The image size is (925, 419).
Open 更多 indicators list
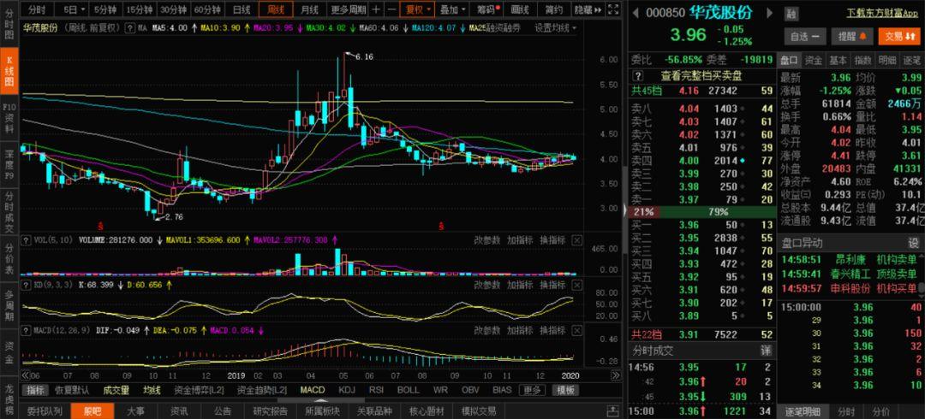coord(532,390)
